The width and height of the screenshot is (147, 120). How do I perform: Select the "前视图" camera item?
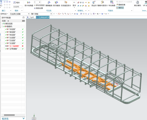[x=12, y=35]
